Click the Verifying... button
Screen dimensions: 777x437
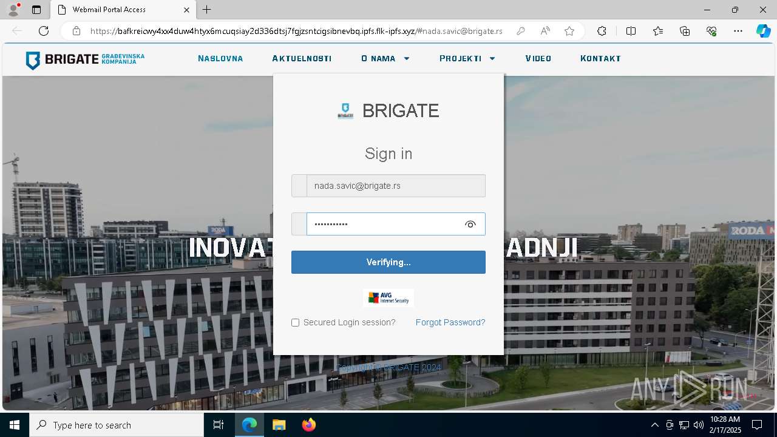click(x=388, y=262)
